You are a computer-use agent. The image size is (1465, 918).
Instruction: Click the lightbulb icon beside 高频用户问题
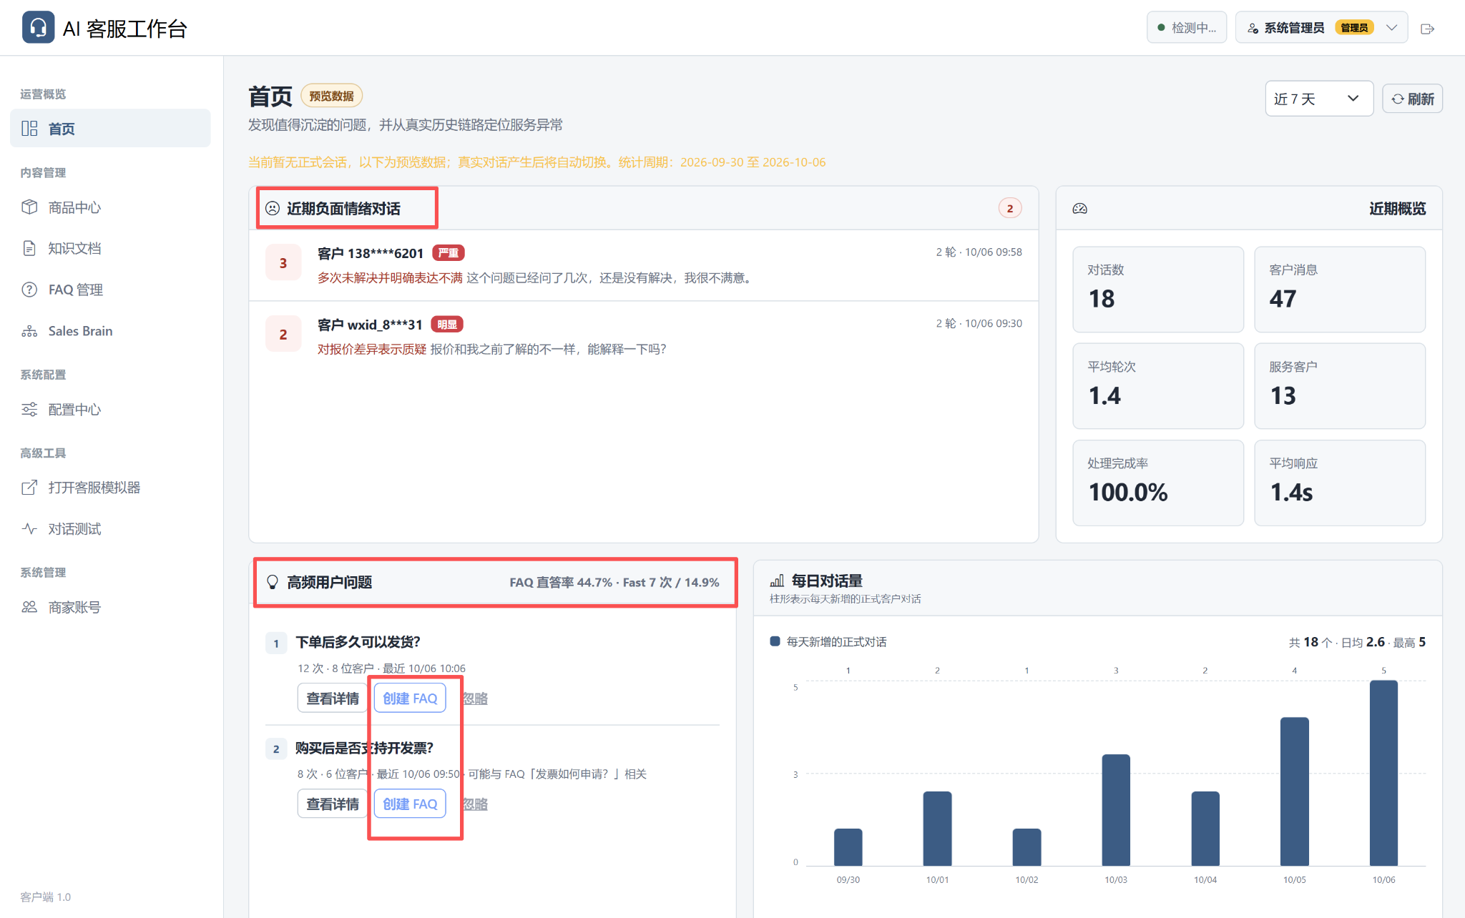click(x=273, y=582)
